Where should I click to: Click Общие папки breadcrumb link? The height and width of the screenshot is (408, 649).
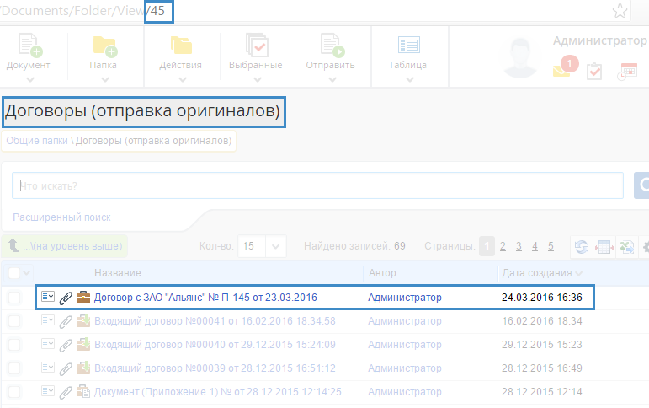(37, 141)
